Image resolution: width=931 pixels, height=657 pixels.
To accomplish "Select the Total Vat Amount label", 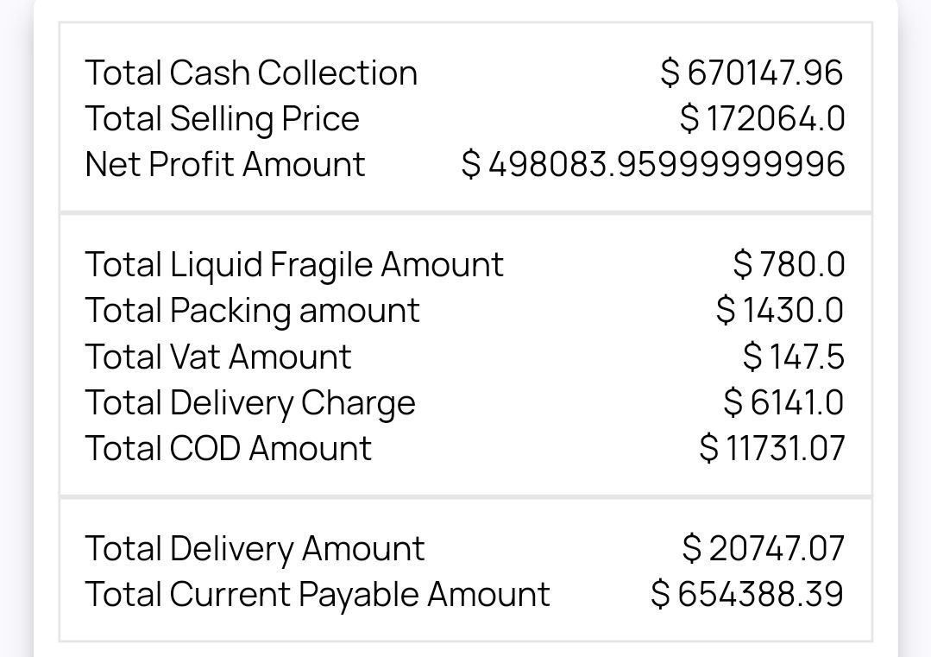I will [218, 357].
